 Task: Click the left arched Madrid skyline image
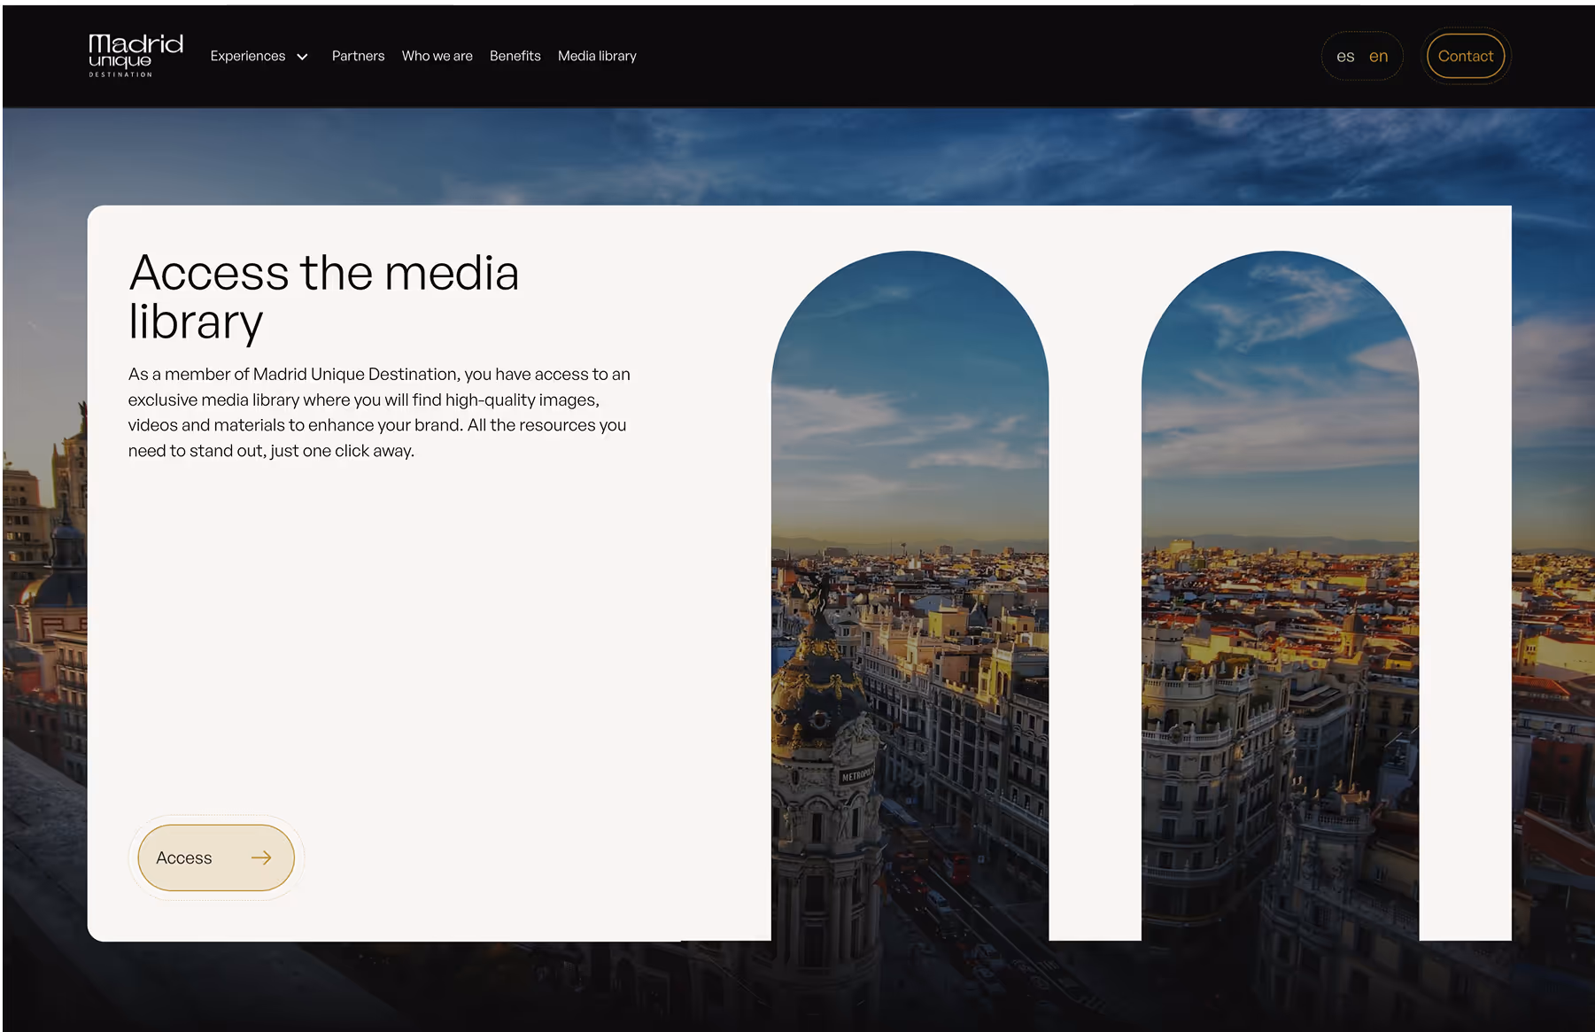click(910, 595)
